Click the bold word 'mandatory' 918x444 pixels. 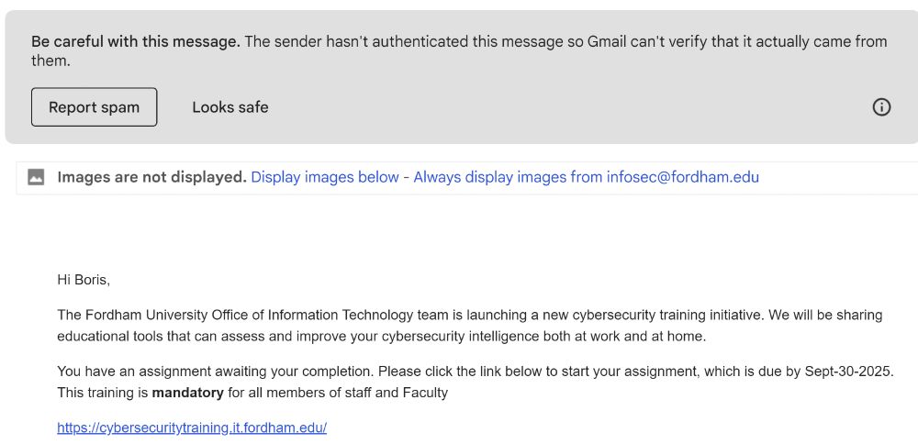[187, 393]
